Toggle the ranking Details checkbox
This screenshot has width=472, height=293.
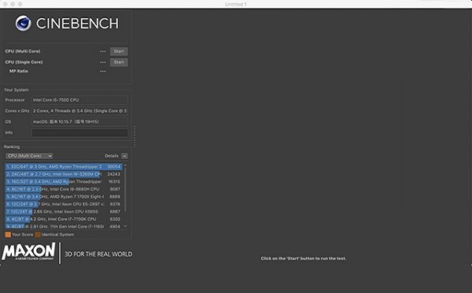124,156
